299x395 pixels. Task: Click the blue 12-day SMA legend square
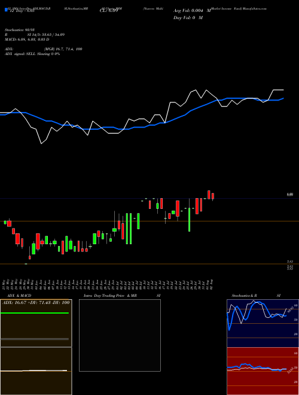point(7,10)
